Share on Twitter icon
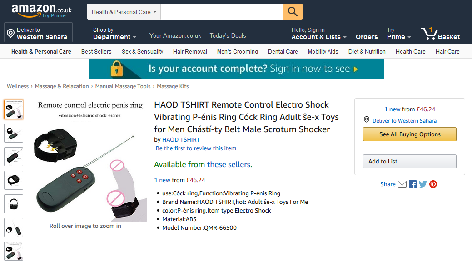 [423, 184]
